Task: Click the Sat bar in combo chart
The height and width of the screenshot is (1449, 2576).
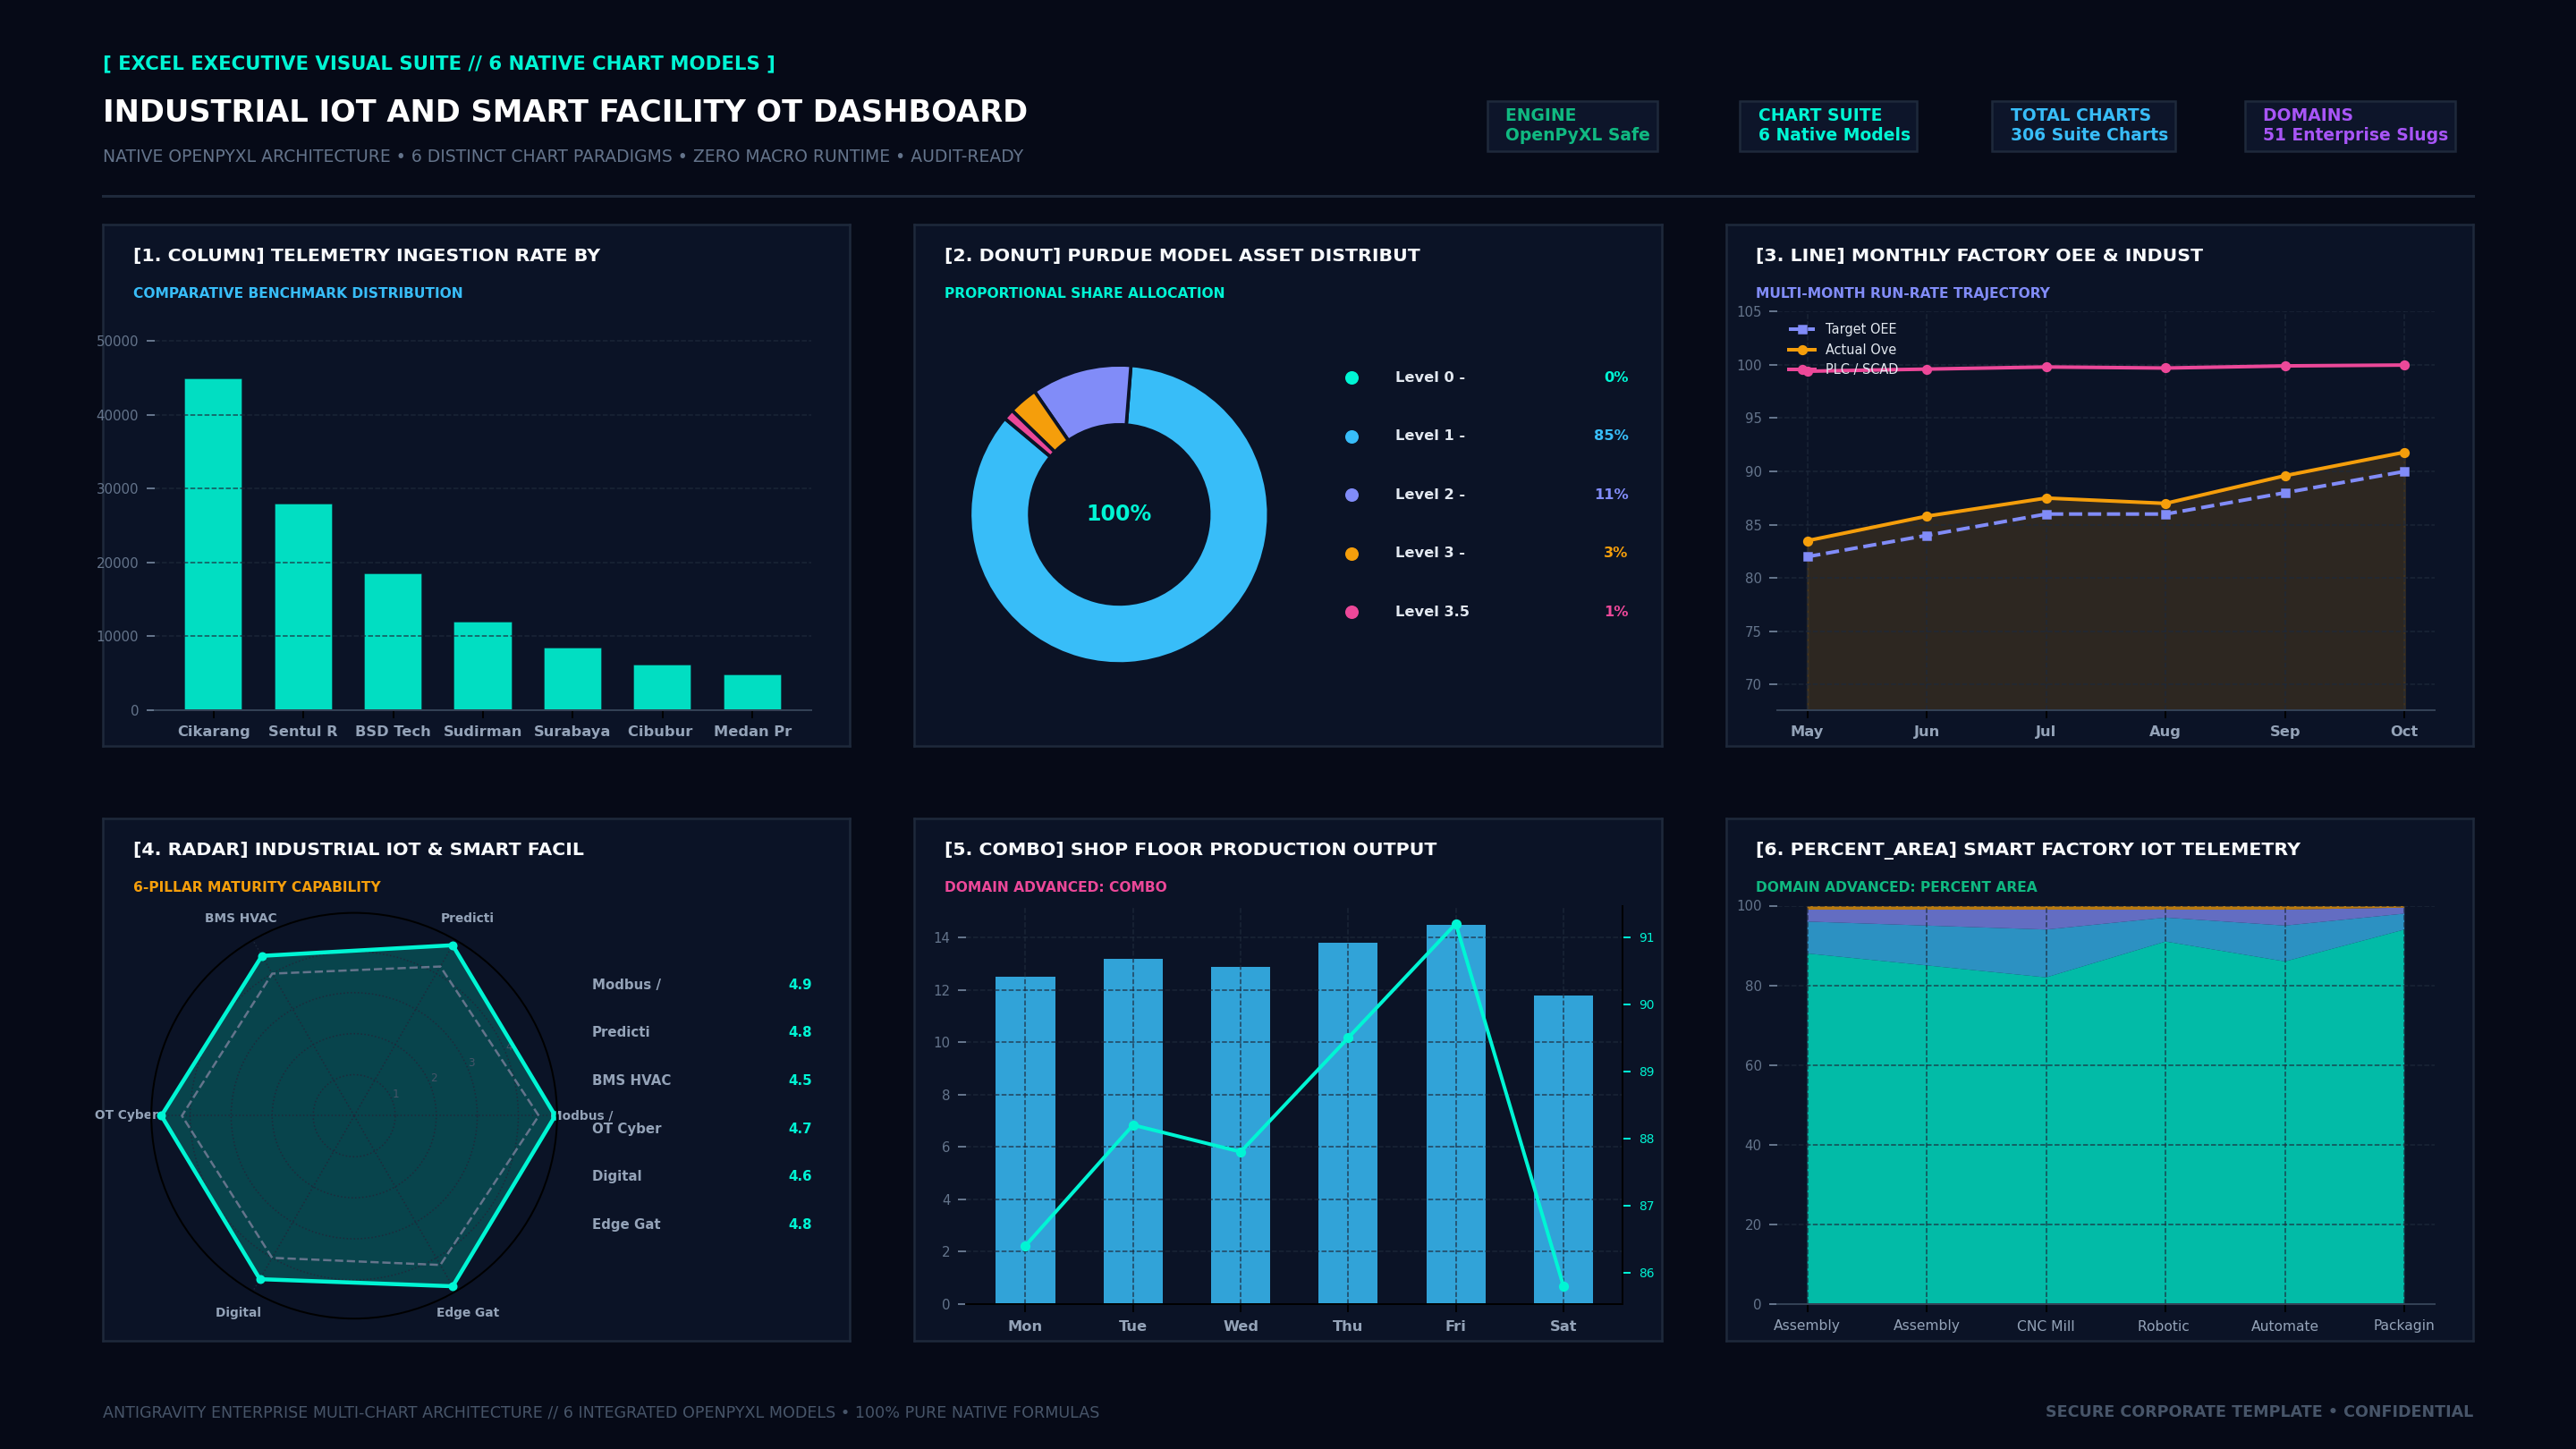Action: tap(1563, 1150)
